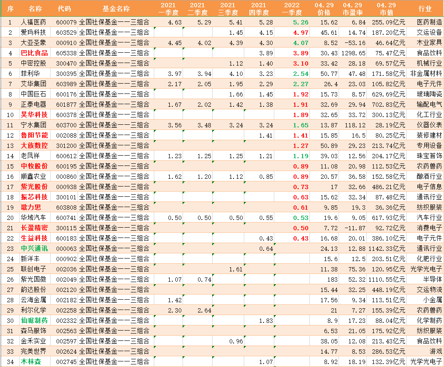Click market cap 1142.33亿元
This screenshot has width=444, height=367.
(387, 249)
